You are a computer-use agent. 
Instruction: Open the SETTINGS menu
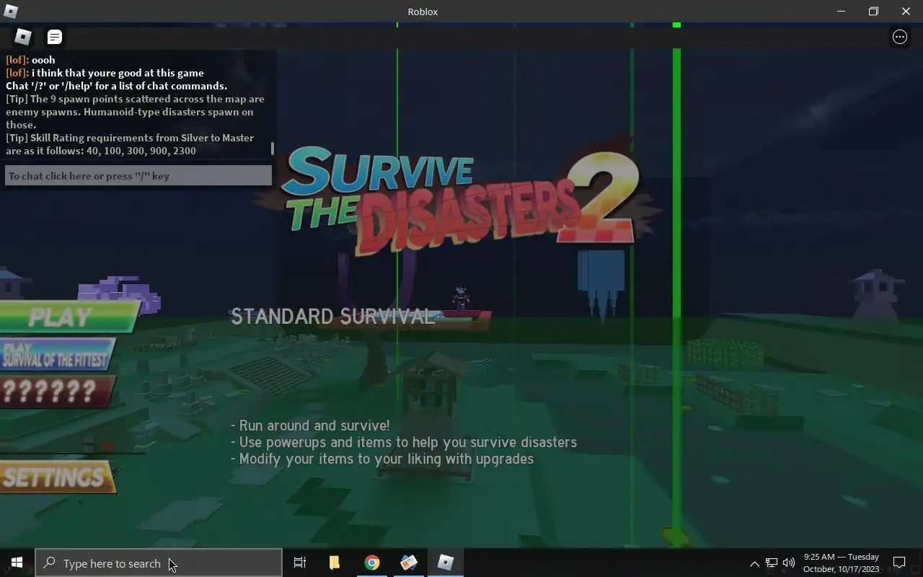point(58,477)
